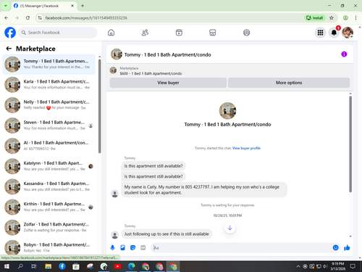Screen dimensions: 362x272
Task: Open Karla conversation in list
Action: point(49,85)
